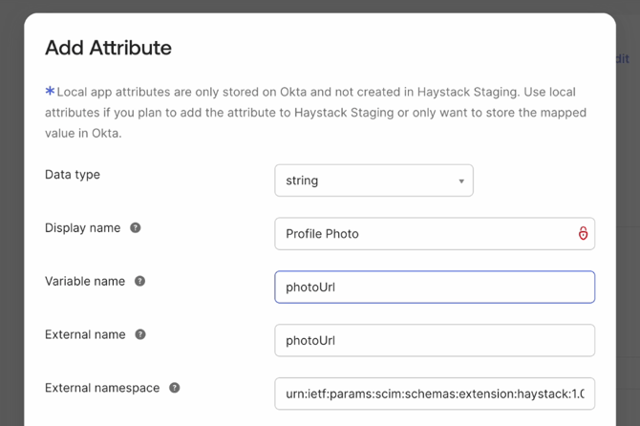Image resolution: width=640 pixels, height=426 pixels.
Task: Click the Data type dropdown arrow
Action: pos(460,181)
